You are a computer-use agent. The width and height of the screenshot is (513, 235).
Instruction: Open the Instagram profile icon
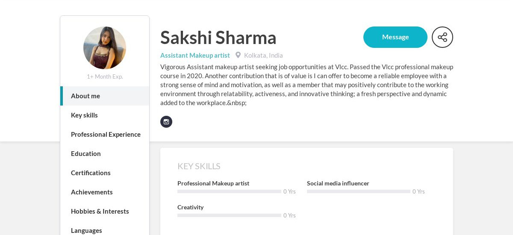[x=166, y=122]
